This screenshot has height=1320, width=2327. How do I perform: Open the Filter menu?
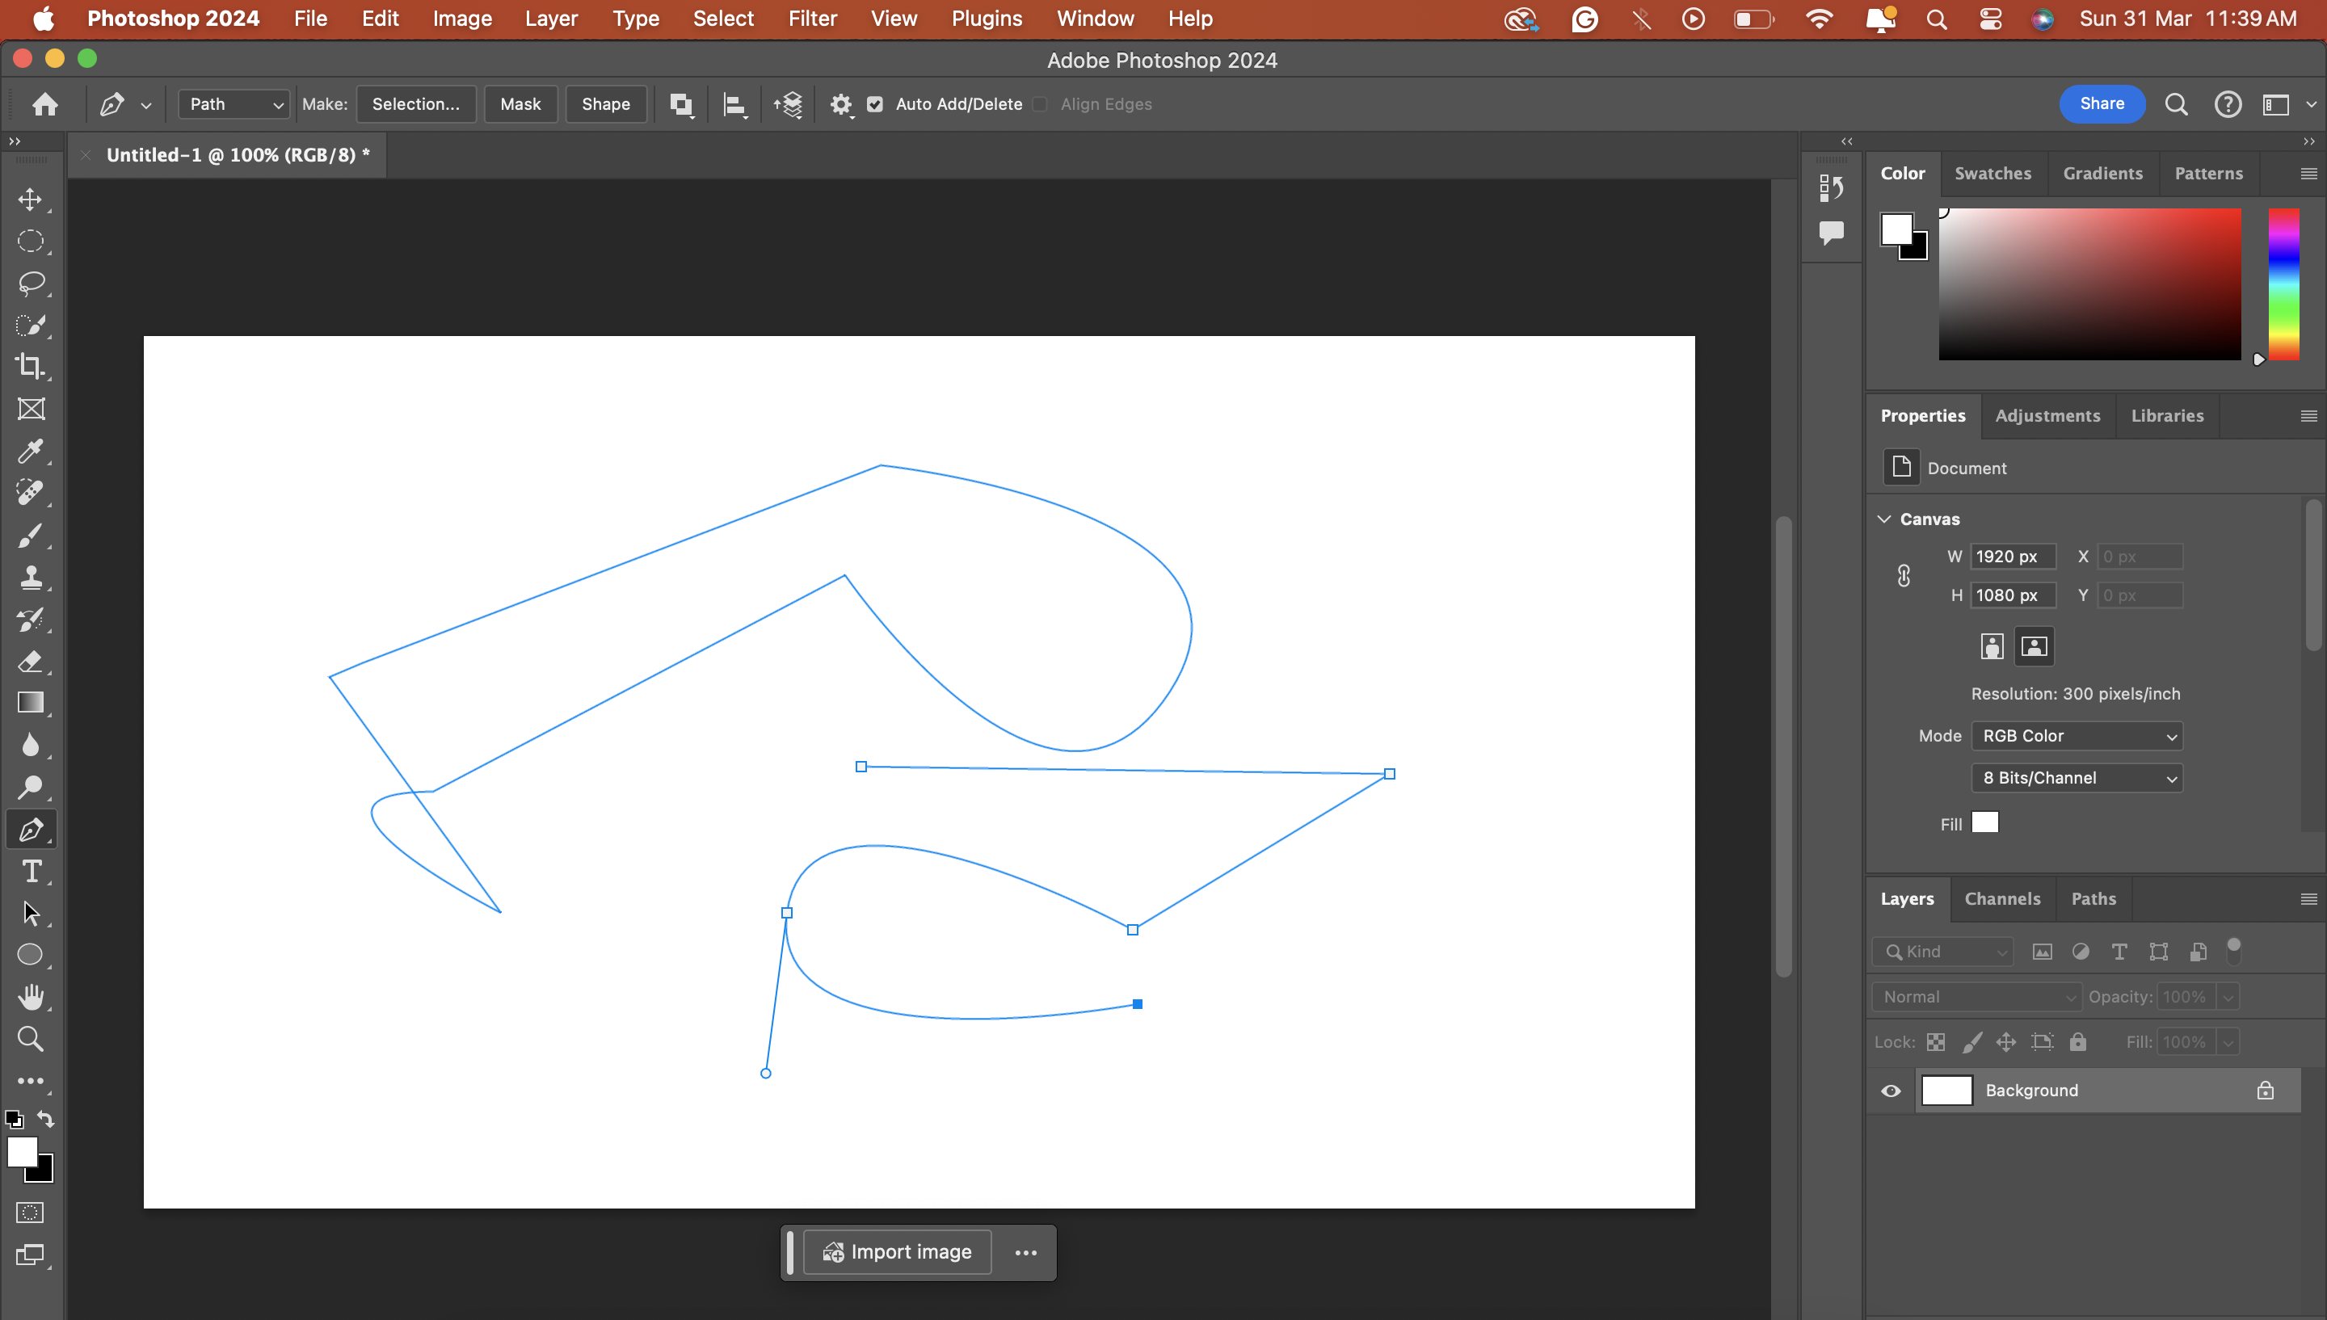coord(812,18)
